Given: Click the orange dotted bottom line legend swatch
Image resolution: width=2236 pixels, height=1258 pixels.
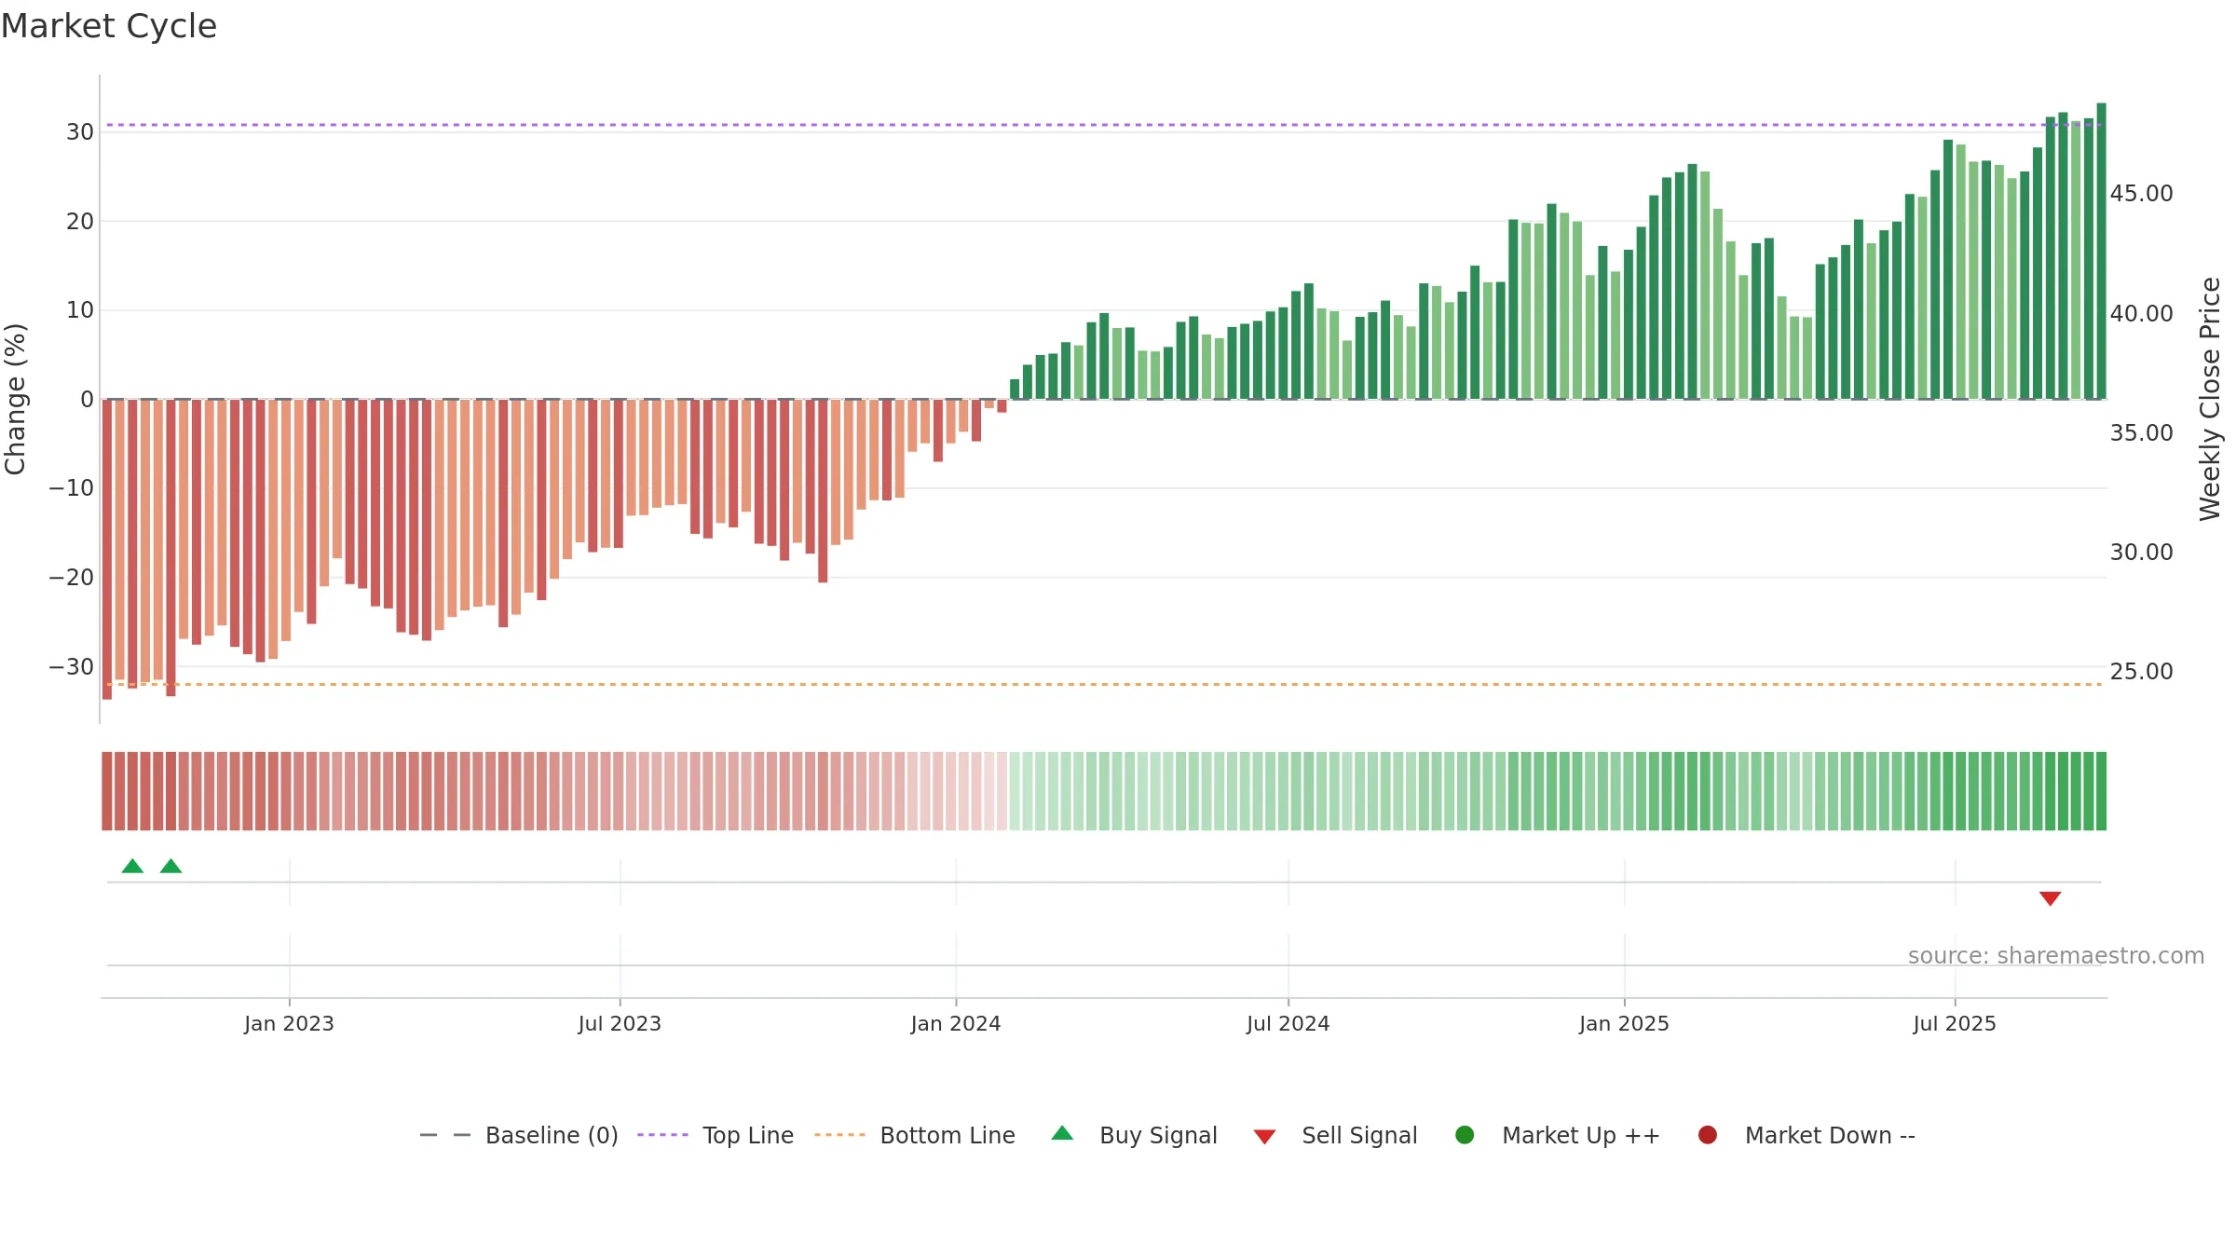Looking at the screenshot, I should click(x=839, y=1135).
